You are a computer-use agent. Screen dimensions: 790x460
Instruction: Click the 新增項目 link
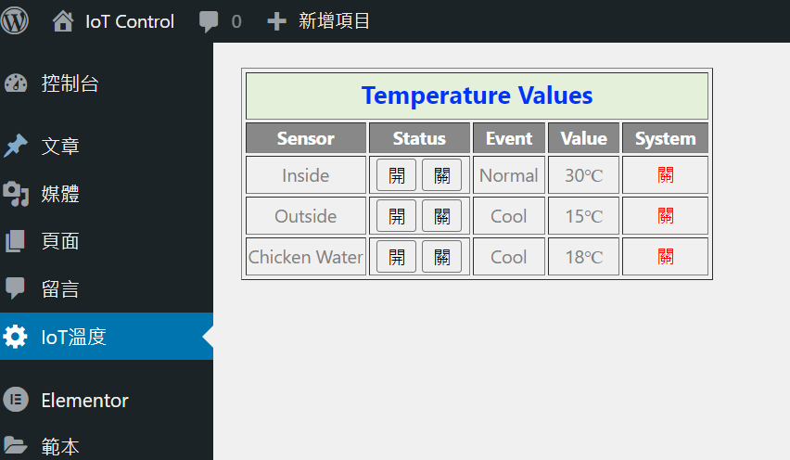click(x=334, y=21)
